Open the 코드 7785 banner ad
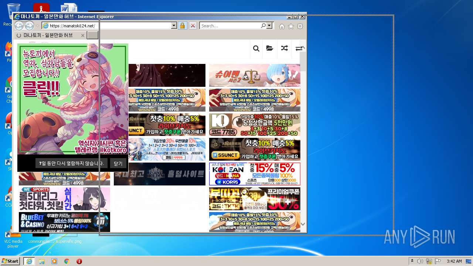473x266 pixels. tap(255, 125)
